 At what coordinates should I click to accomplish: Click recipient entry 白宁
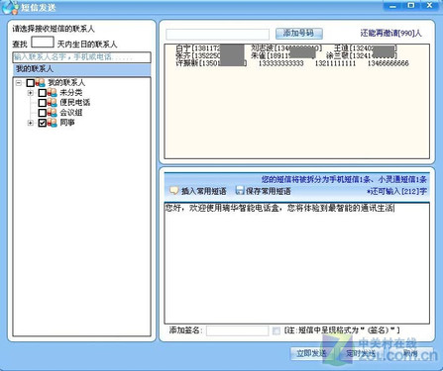(209, 48)
